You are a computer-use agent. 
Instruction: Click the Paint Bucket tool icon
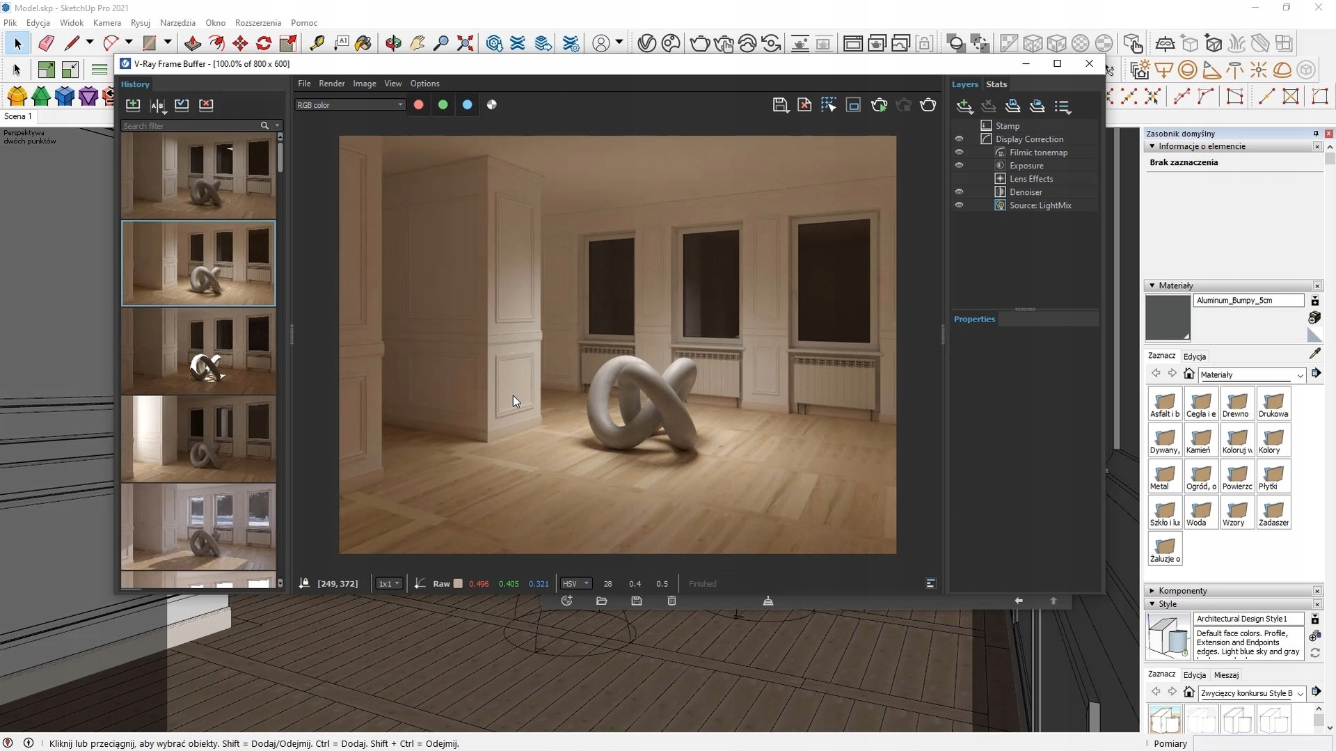(x=363, y=43)
